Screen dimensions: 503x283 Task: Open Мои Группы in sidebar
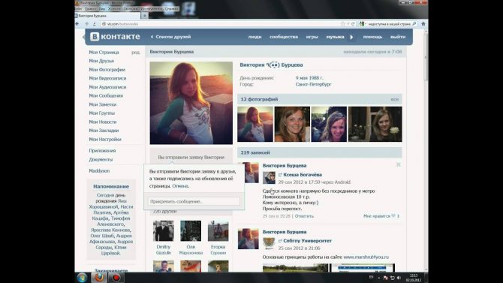click(x=101, y=113)
